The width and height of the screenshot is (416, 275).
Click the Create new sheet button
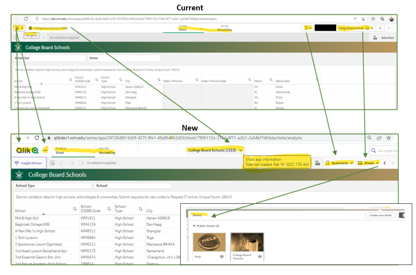[380, 215]
